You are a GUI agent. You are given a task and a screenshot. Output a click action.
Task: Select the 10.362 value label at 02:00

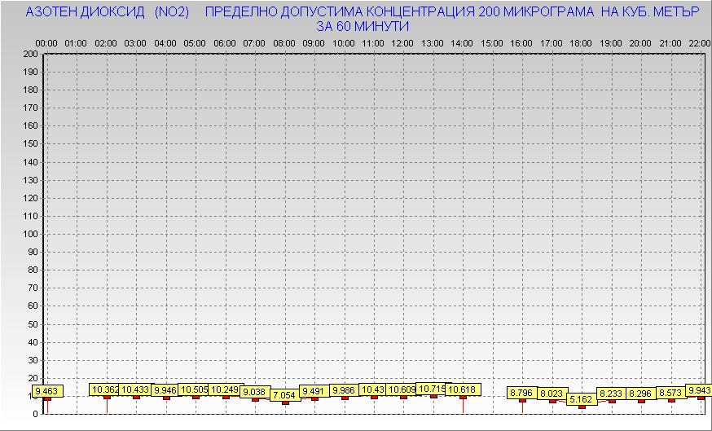click(x=105, y=390)
